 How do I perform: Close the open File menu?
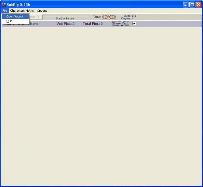click(5, 11)
